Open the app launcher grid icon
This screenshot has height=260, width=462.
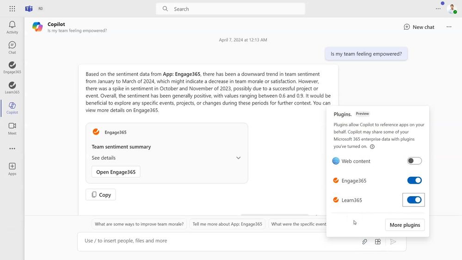pyautogui.click(x=12, y=9)
